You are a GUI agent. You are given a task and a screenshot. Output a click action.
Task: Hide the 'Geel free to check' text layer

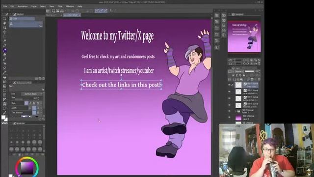[229, 98]
